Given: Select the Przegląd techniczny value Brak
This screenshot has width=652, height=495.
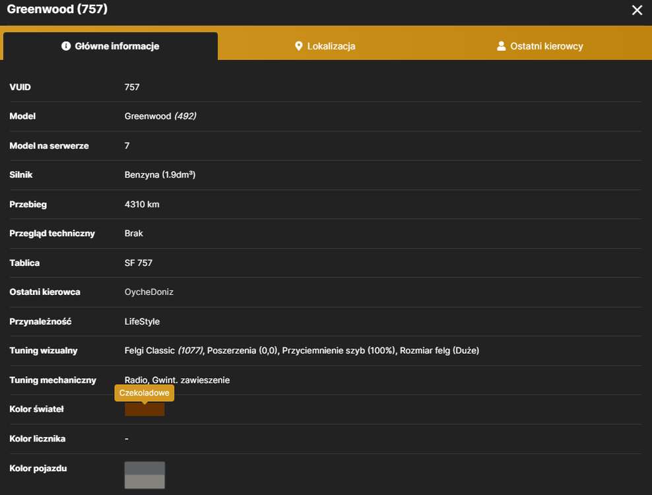Looking at the screenshot, I should [133, 234].
